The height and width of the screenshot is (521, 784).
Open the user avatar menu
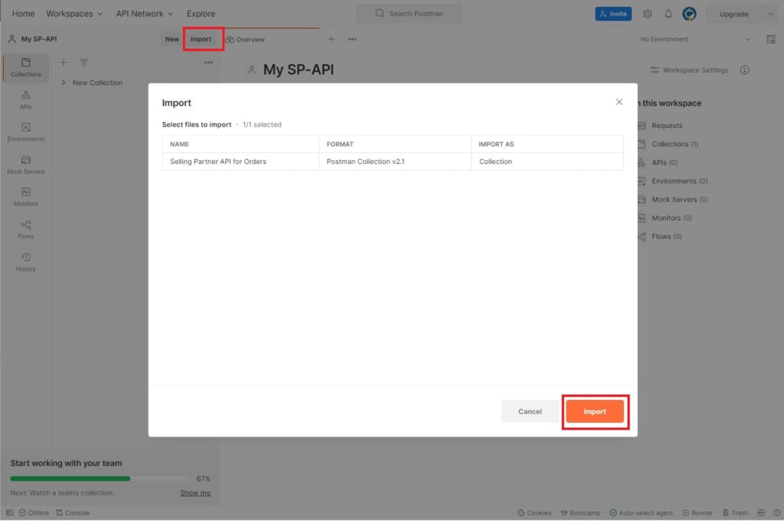(x=689, y=14)
